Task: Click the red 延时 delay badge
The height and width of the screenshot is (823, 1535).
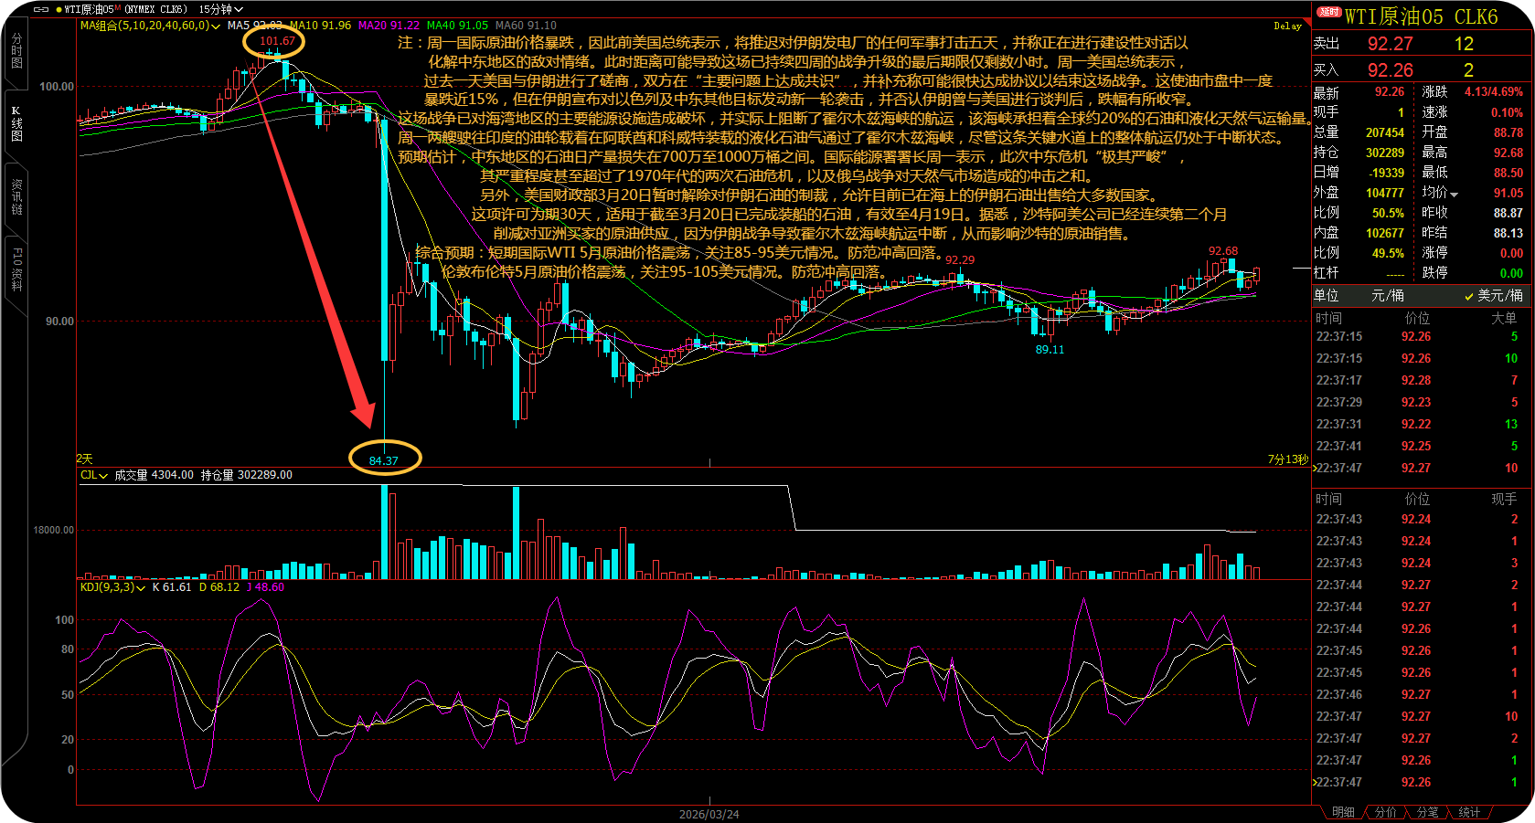Action: click(x=1328, y=13)
